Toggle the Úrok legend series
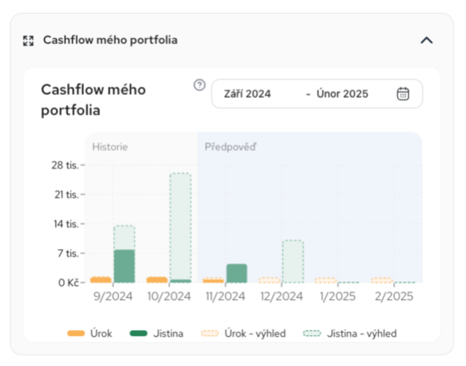Screen dimensions: 466x366 point(90,334)
